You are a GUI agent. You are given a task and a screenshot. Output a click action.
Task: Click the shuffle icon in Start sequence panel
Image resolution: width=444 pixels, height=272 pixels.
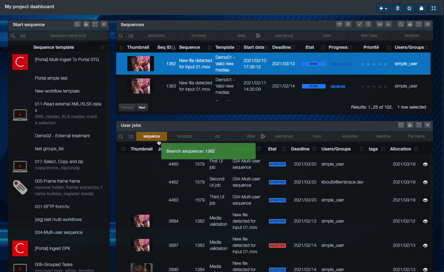pyautogui.click(x=22, y=36)
